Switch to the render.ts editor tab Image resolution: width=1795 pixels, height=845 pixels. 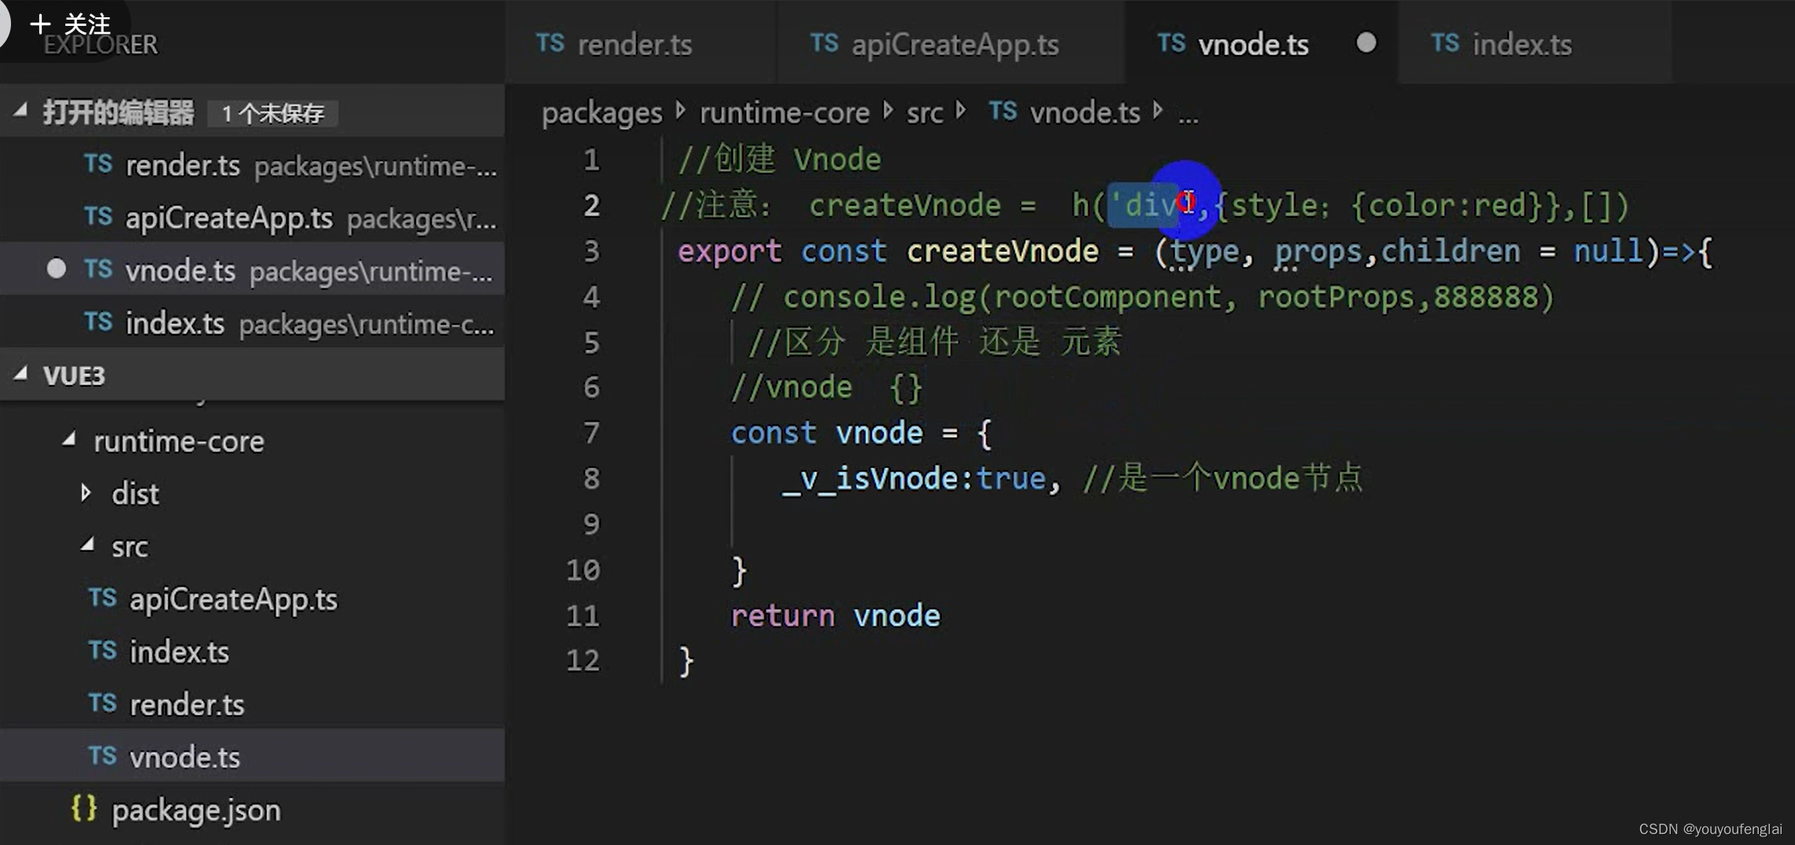pos(640,43)
